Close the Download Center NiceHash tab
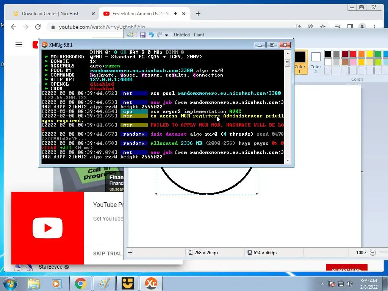 pyautogui.click(x=93, y=14)
